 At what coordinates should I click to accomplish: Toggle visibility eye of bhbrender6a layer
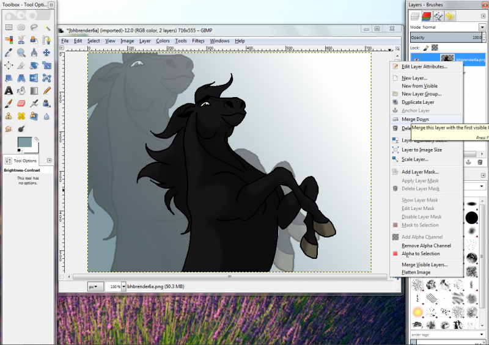click(416, 59)
